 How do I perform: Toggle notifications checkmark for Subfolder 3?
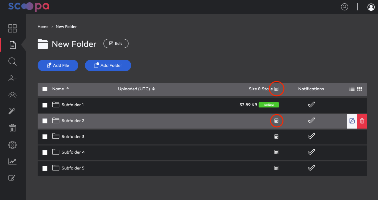point(311,136)
